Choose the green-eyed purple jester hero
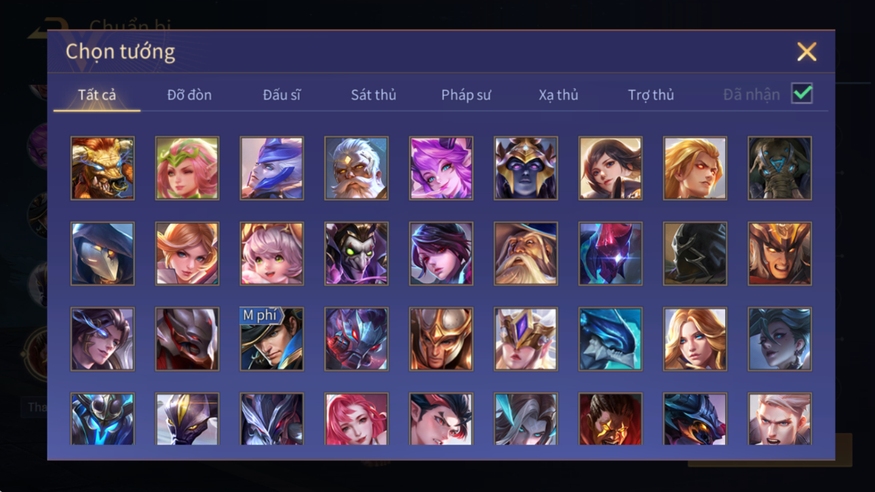This screenshot has width=875, height=492. (356, 254)
